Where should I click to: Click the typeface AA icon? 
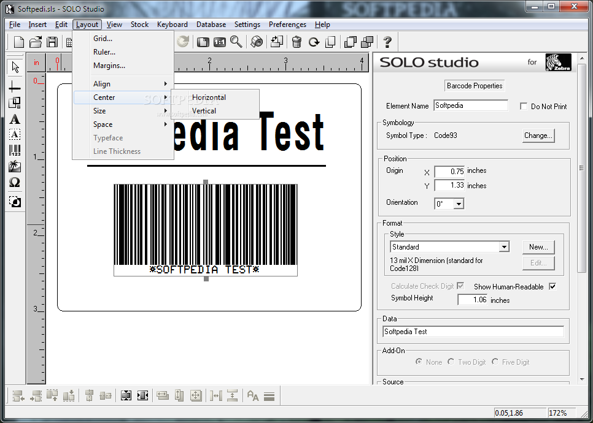coord(253,396)
